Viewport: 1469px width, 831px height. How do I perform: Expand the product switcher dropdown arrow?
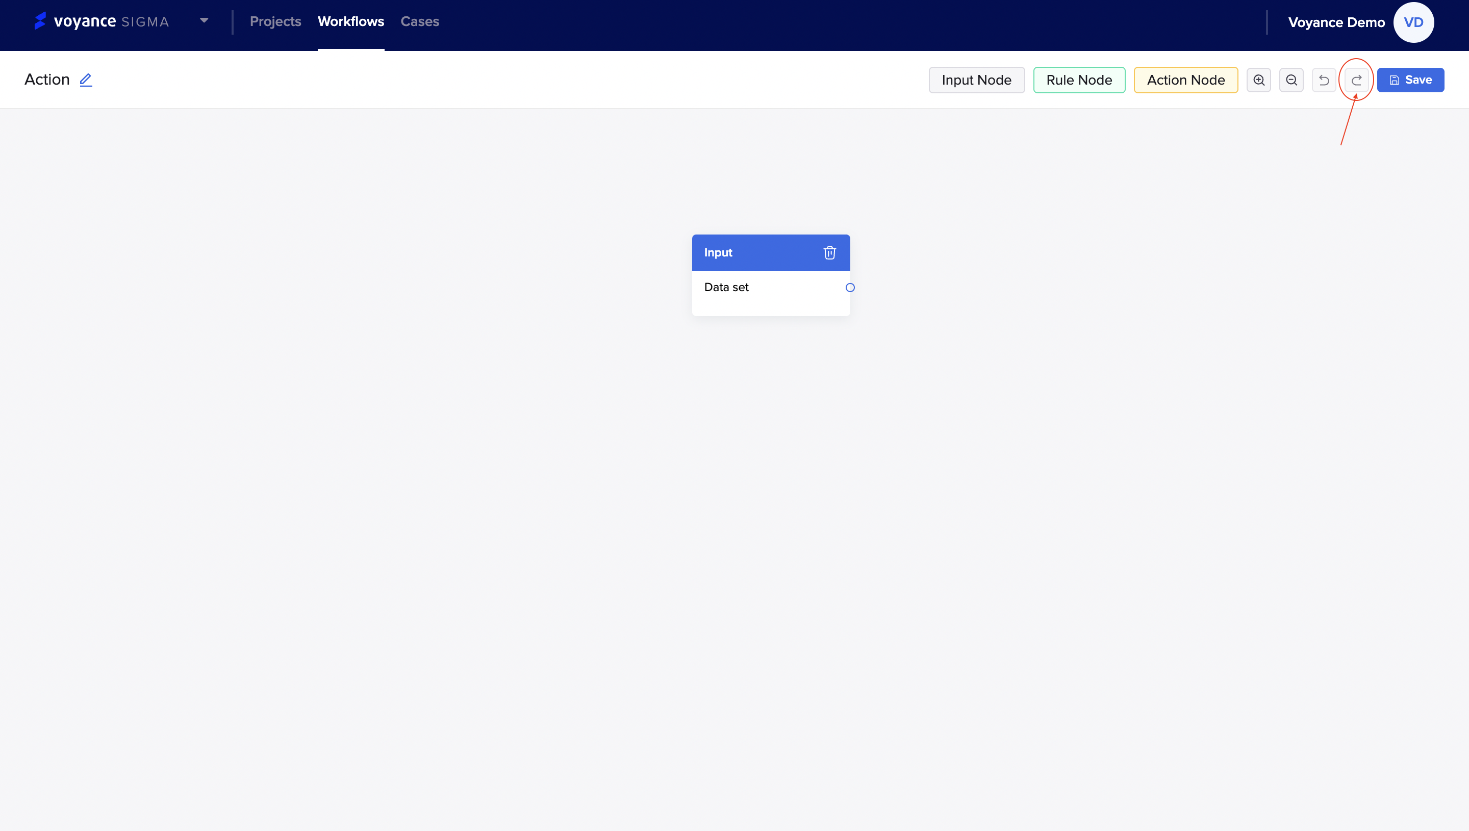pyautogui.click(x=204, y=20)
